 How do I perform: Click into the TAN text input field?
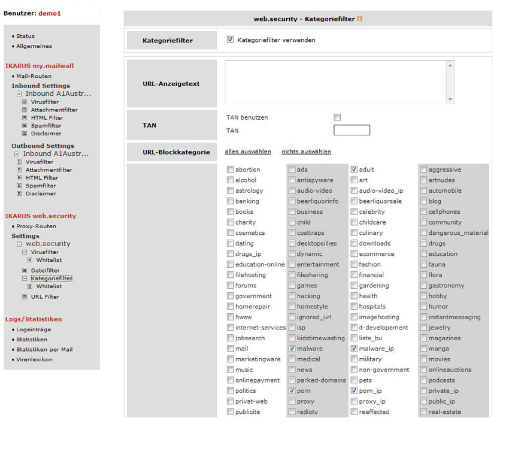pyautogui.click(x=352, y=130)
